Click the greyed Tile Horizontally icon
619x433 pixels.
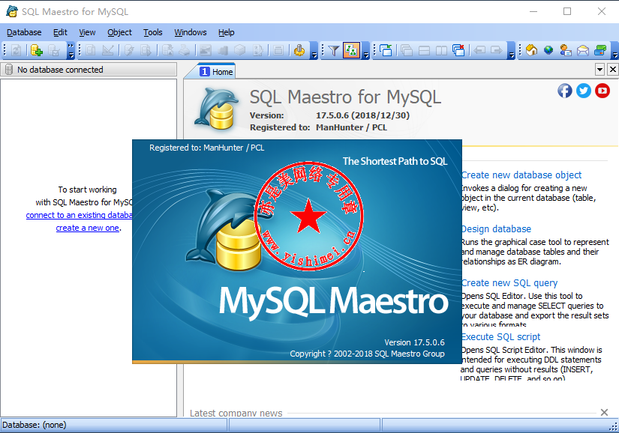(424, 50)
